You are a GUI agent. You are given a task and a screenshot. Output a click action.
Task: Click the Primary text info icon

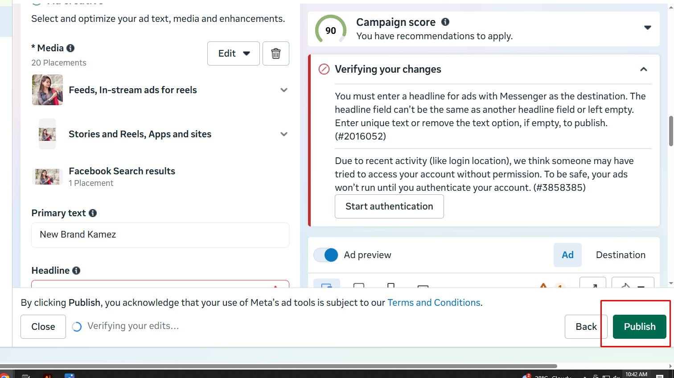pos(93,213)
